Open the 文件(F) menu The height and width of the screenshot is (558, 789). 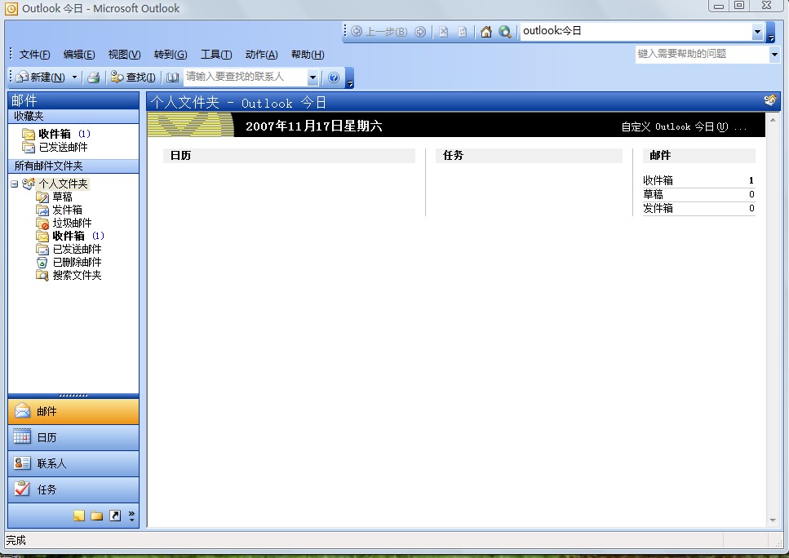pos(34,55)
